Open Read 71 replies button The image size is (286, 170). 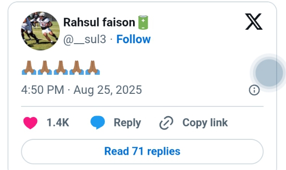(x=142, y=151)
